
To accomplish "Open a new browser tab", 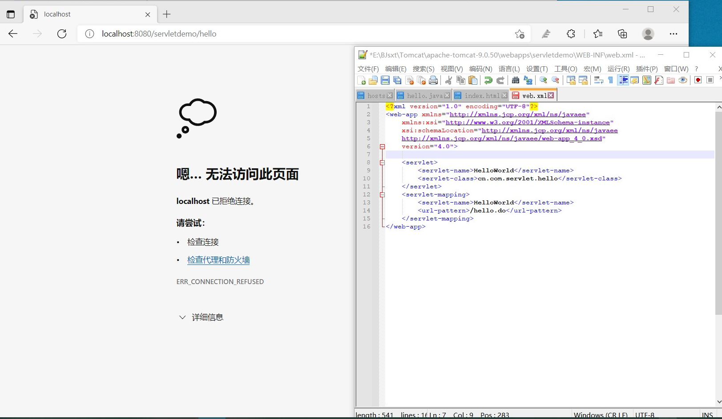I will click(167, 14).
